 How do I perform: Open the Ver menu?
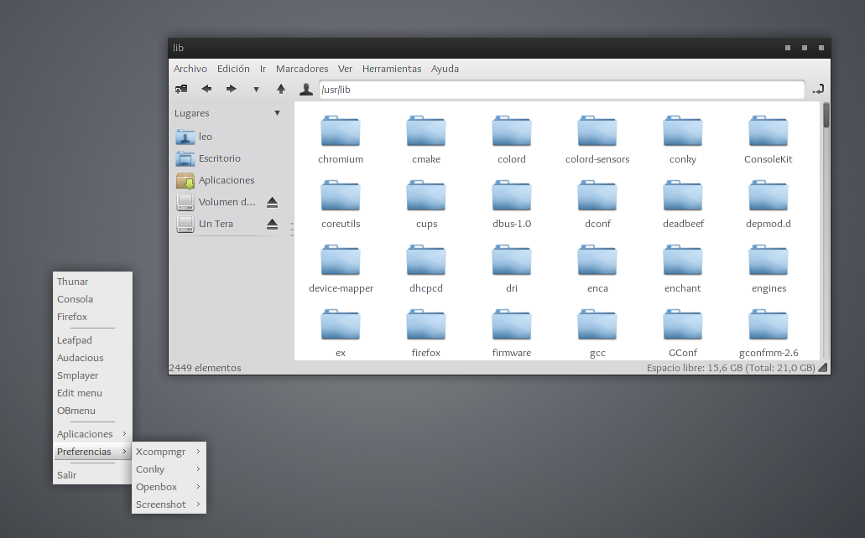tap(346, 69)
